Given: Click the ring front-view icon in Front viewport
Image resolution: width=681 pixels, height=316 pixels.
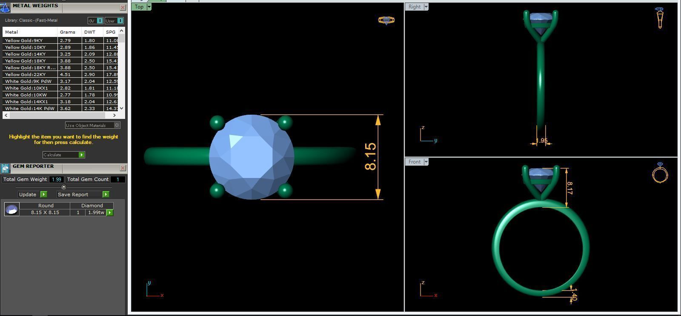Looking at the screenshot, I should 660,173.
